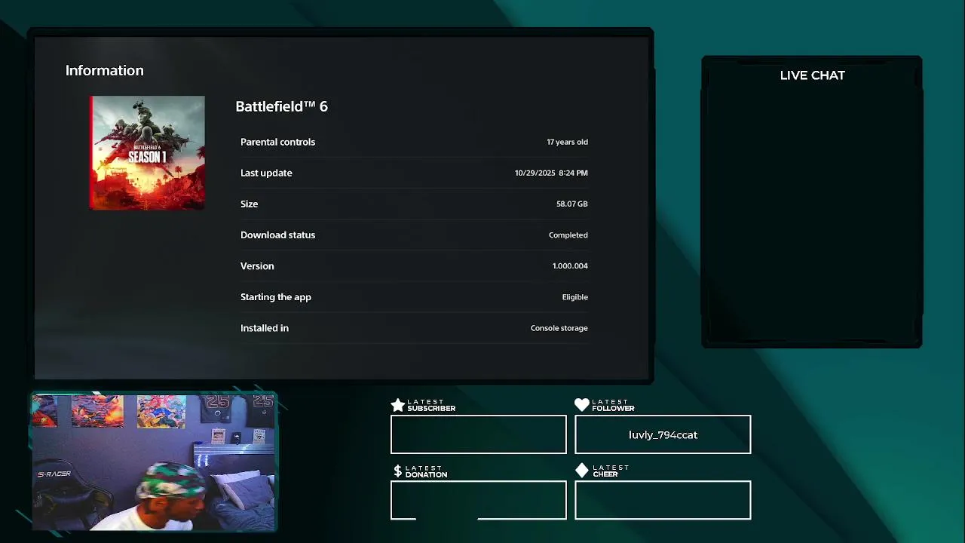965x543 pixels.
Task: Click the 1.000.004 version number
Action: (x=570, y=266)
